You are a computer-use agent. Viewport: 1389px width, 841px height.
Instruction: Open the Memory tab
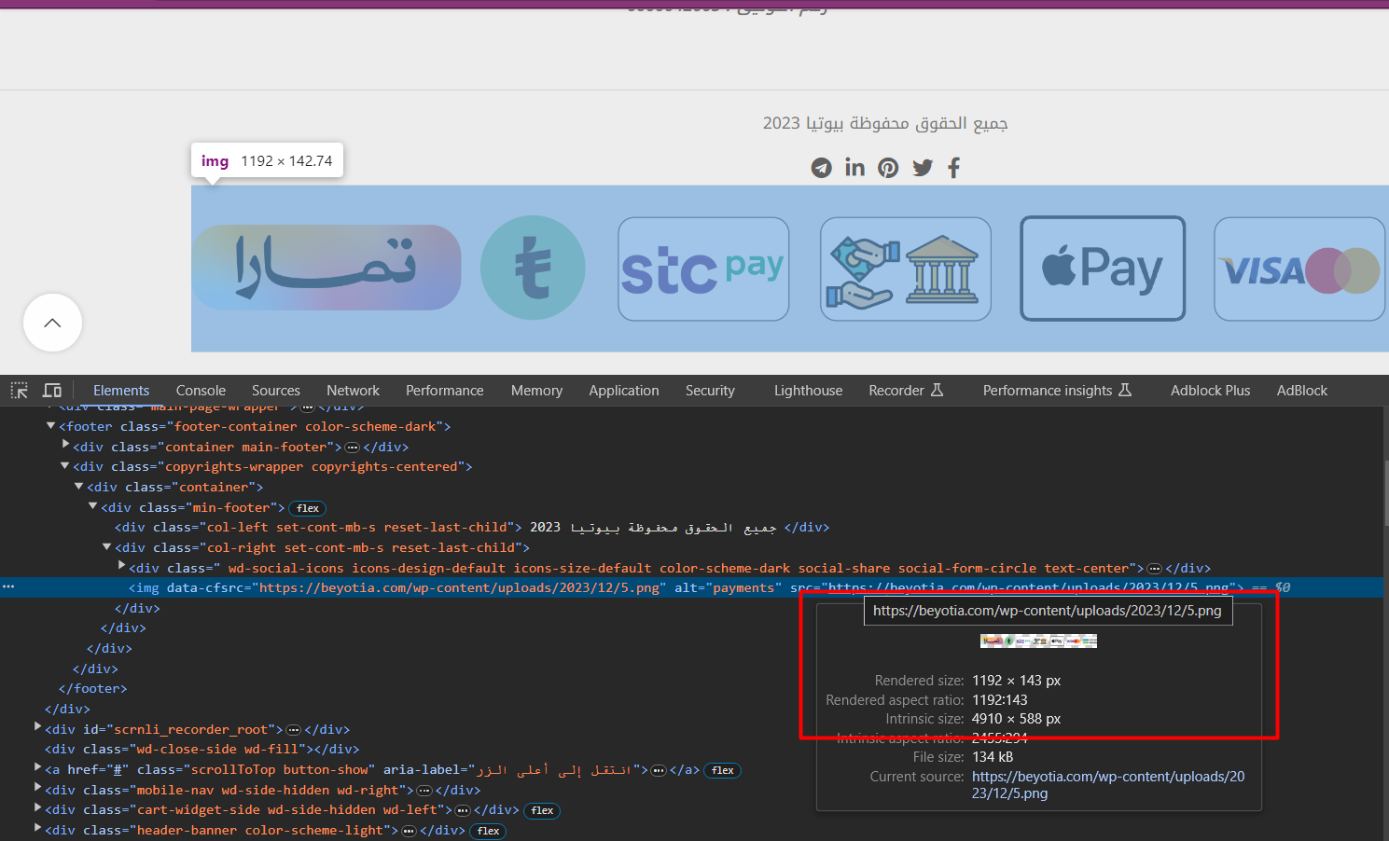click(x=536, y=391)
